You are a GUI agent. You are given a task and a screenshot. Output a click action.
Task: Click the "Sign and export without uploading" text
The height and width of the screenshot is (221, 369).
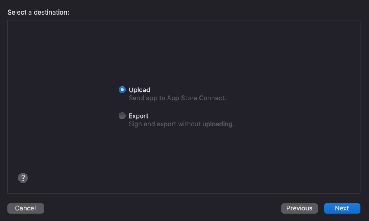[181, 124]
